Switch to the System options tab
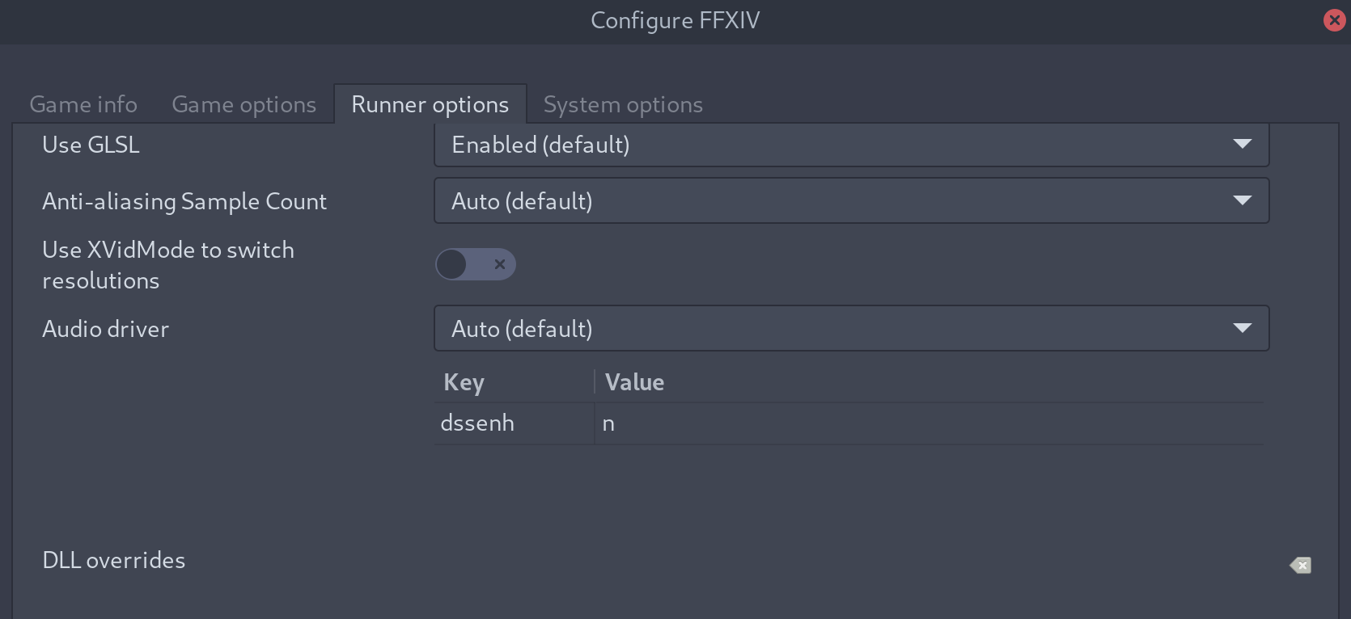The width and height of the screenshot is (1351, 619). tap(623, 104)
